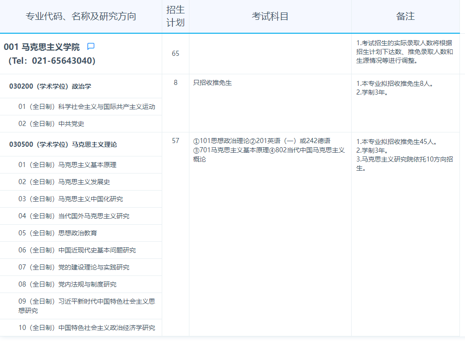Viewport: 465px width, 341px height.
Task: Select 06 中国近现代史基本问题研究 direction
Action: [77, 250]
